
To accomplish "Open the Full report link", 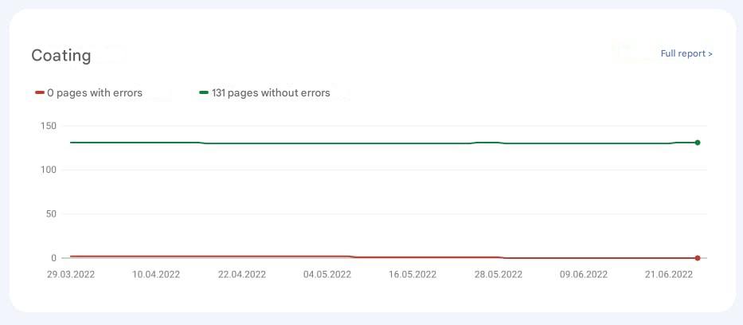I will coord(683,53).
